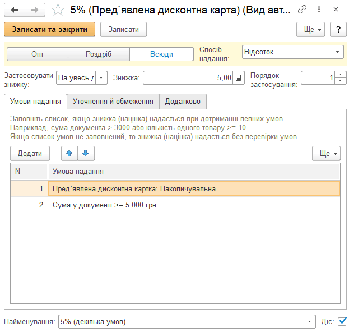
Task: Move the condition up with the blue arrow
Action: point(69,153)
